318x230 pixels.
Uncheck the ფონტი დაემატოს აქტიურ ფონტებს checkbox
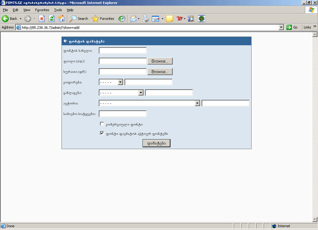click(102, 133)
